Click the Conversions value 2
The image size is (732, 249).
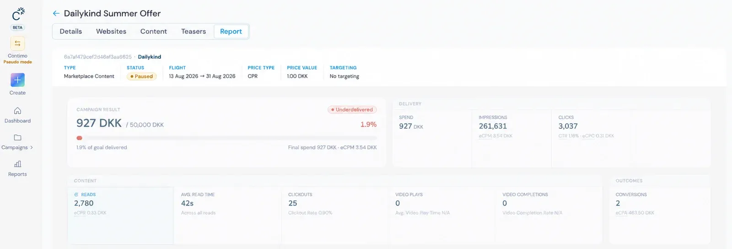click(618, 203)
